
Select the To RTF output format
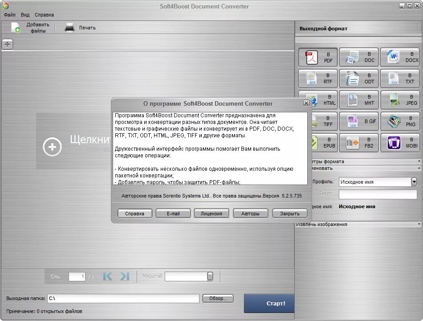pyautogui.click(x=318, y=78)
